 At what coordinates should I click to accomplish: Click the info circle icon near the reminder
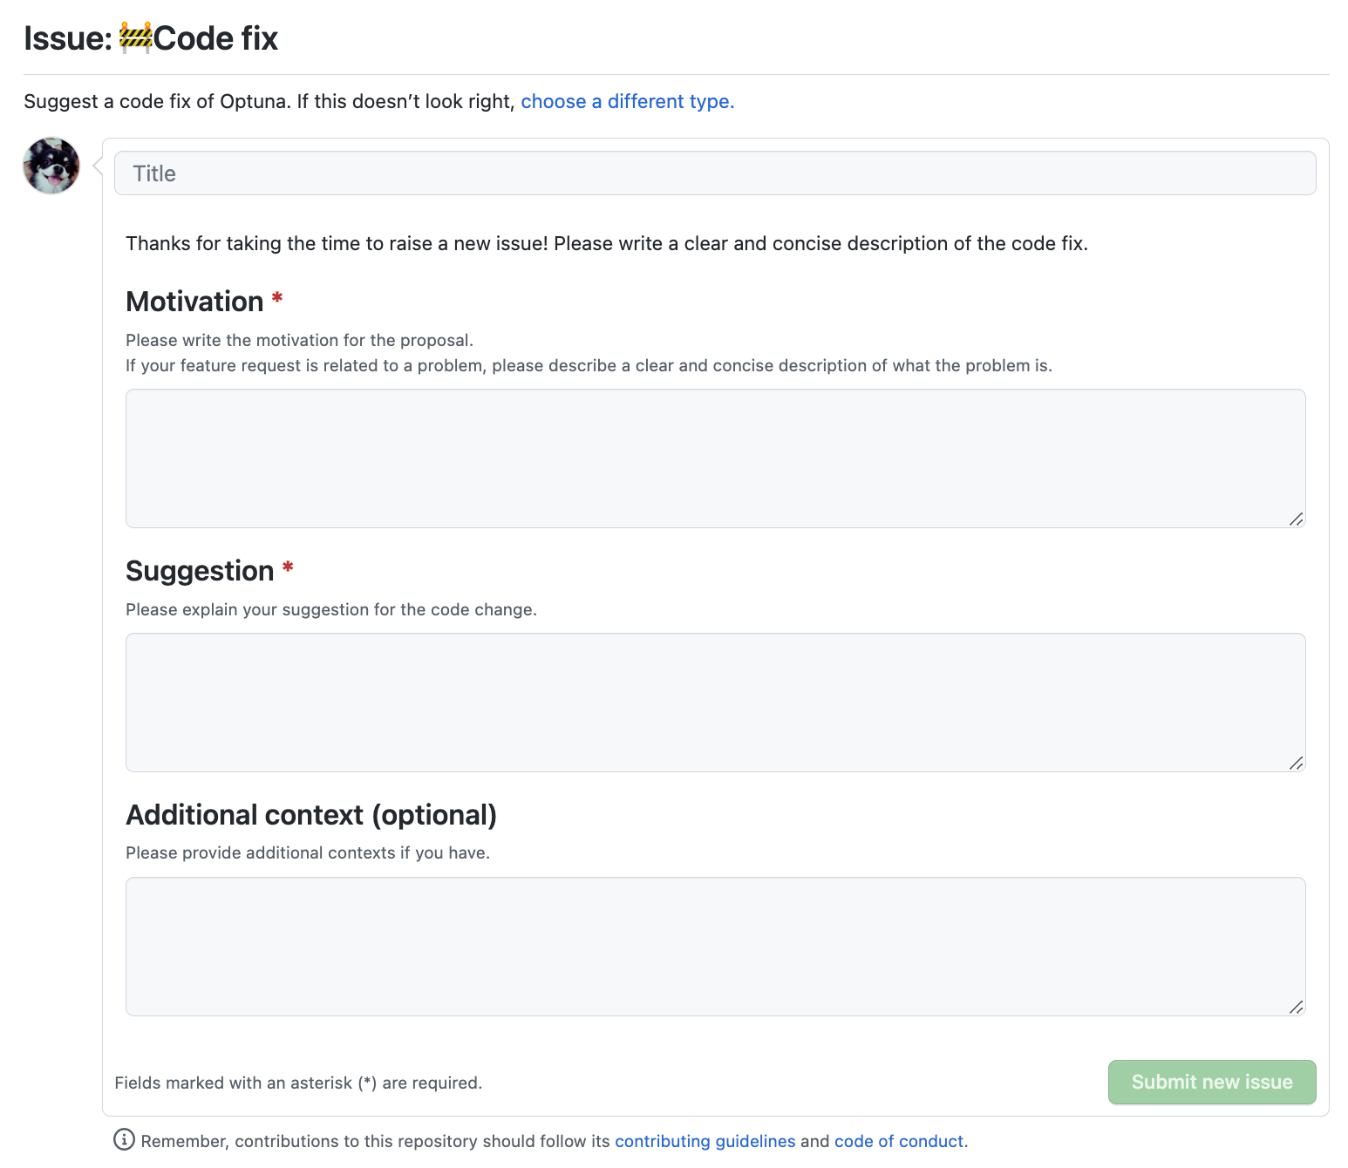point(124,1140)
